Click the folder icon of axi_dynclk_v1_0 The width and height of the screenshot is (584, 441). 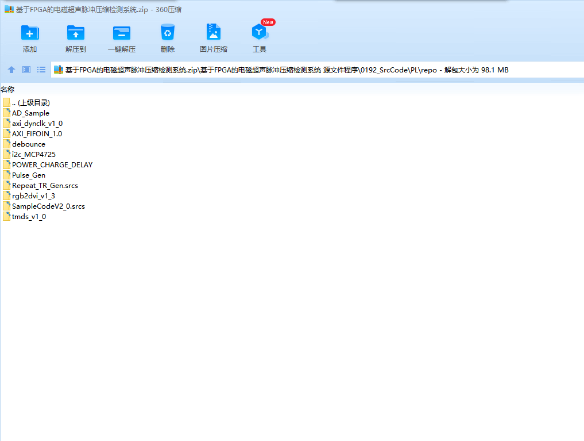tap(6, 124)
